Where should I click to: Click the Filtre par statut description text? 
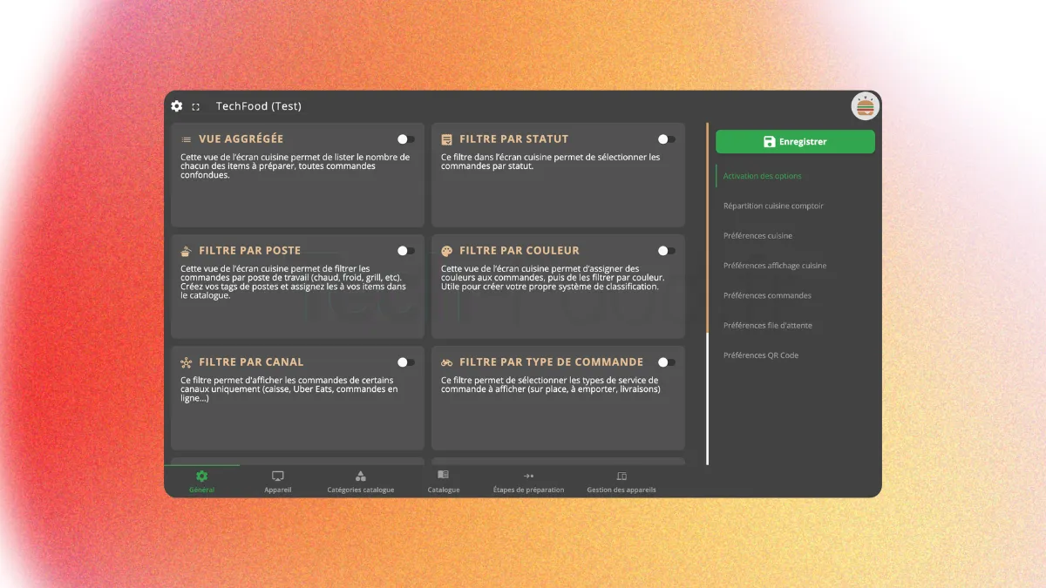coord(551,162)
